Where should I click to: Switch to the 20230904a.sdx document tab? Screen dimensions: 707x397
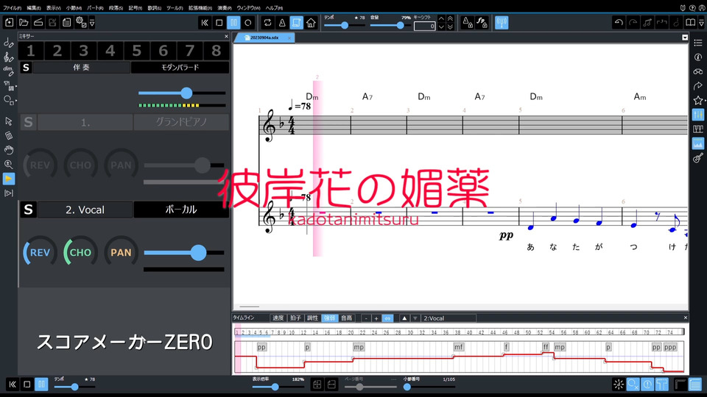tap(264, 37)
